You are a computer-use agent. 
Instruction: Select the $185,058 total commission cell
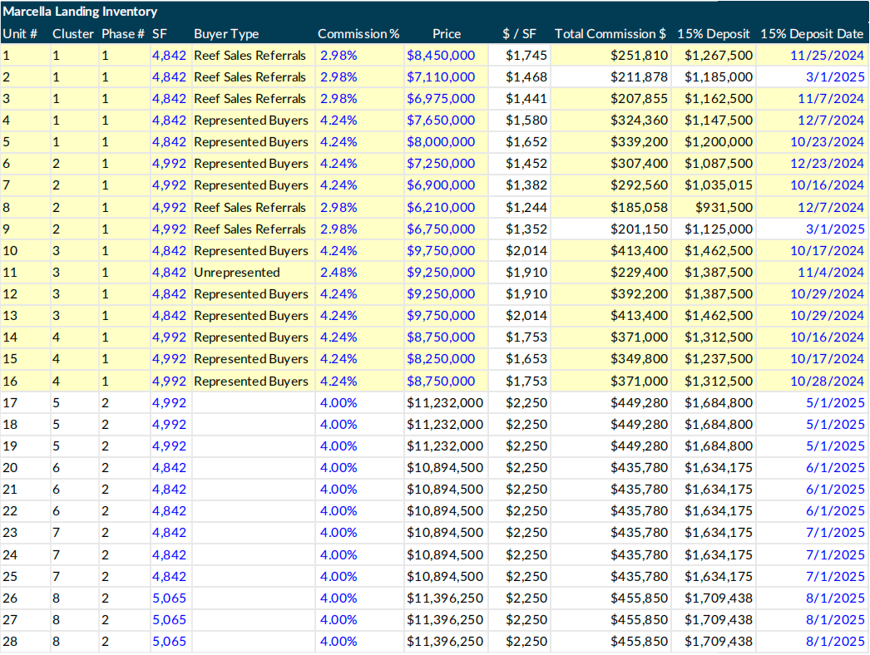coord(639,207)
